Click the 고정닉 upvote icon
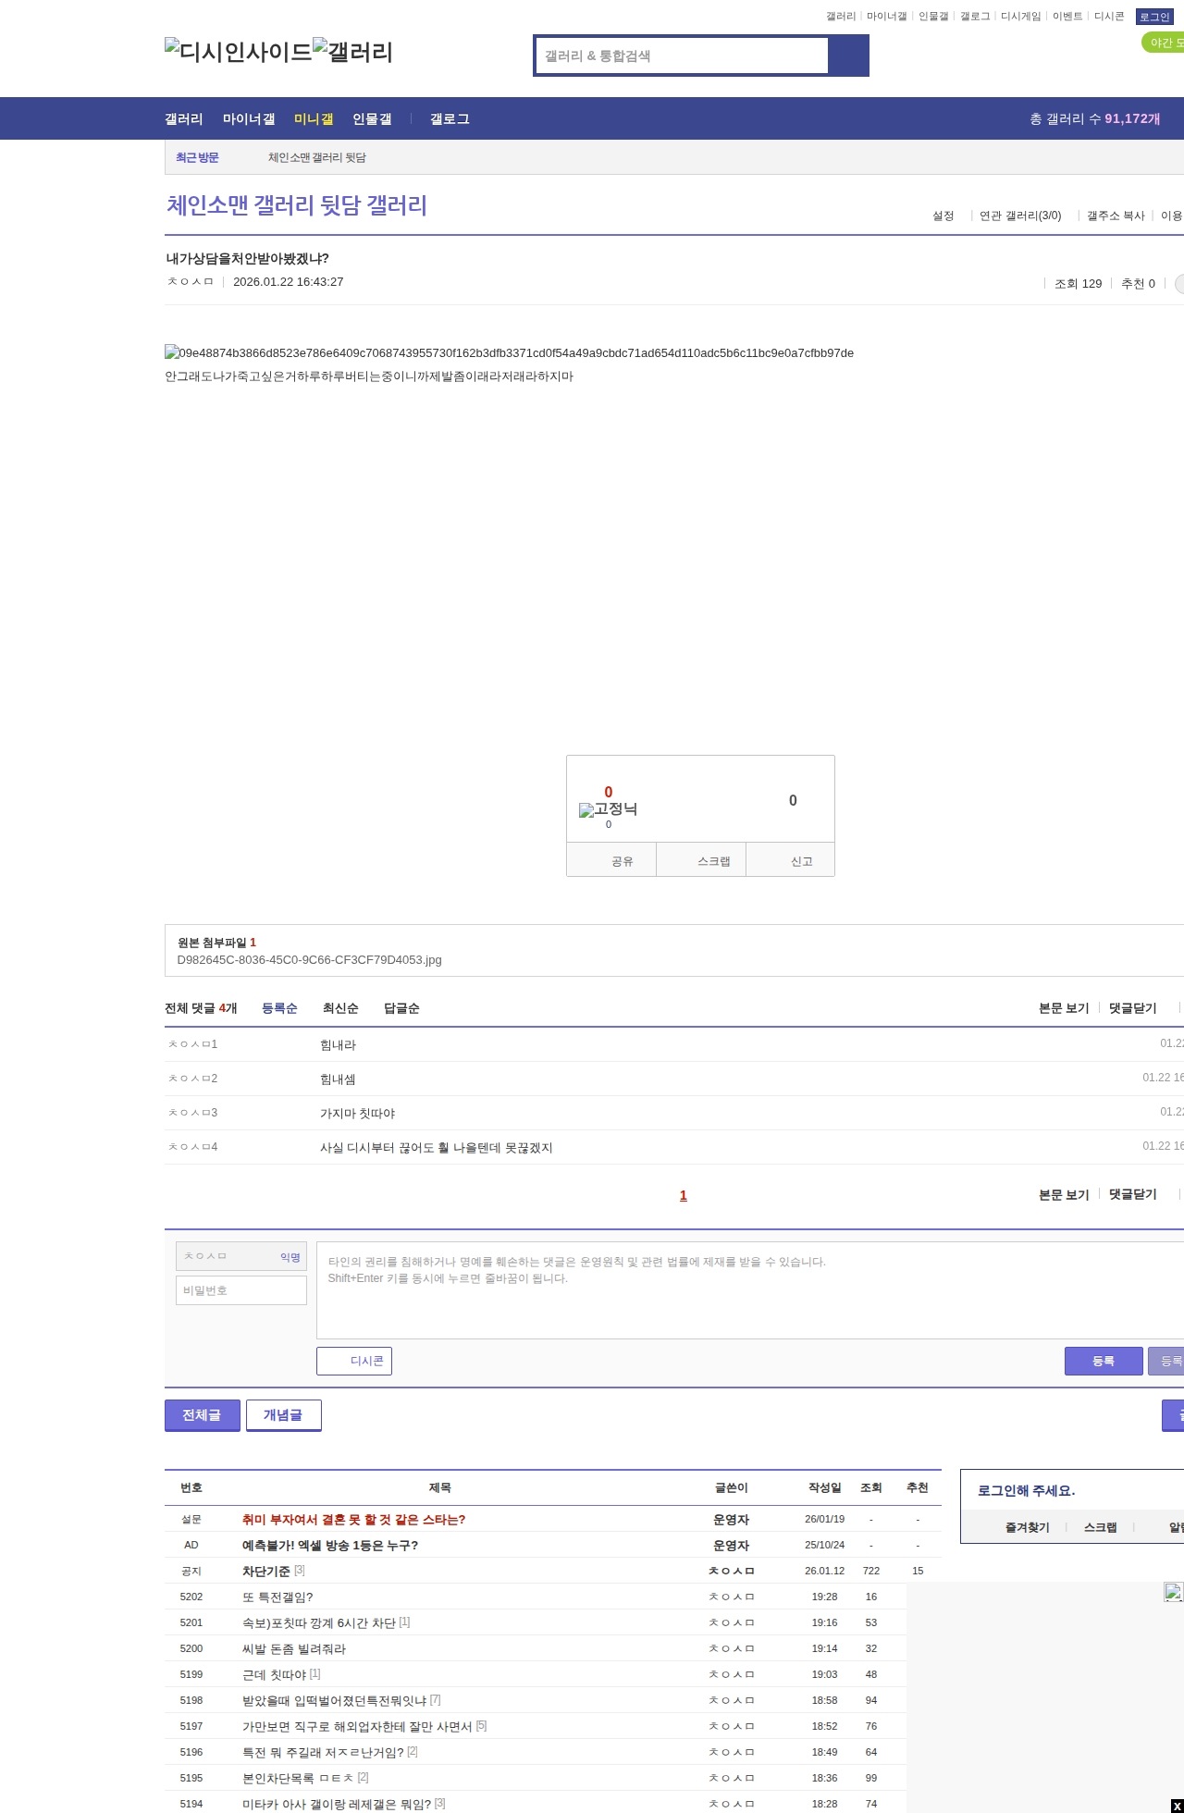The image size is (1184, 1813). tap(608, 809)
